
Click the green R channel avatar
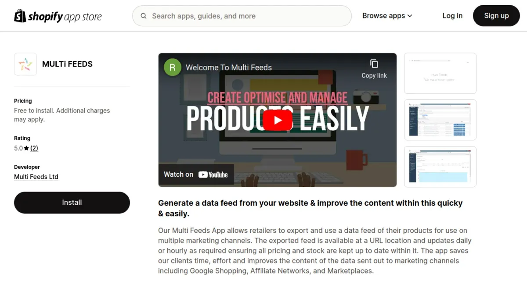tap(173, 68)
